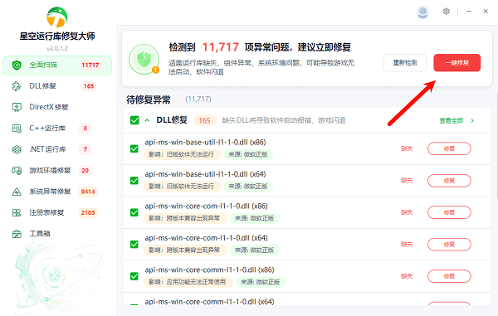Click the red 一键修复 button
The image size is (498, 316).
point(456,63)
